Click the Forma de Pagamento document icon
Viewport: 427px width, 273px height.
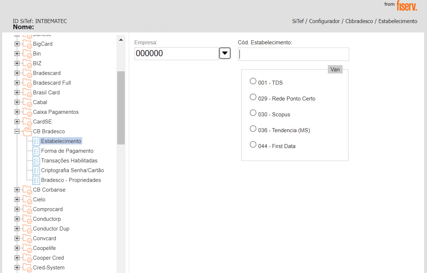(36, 151)
